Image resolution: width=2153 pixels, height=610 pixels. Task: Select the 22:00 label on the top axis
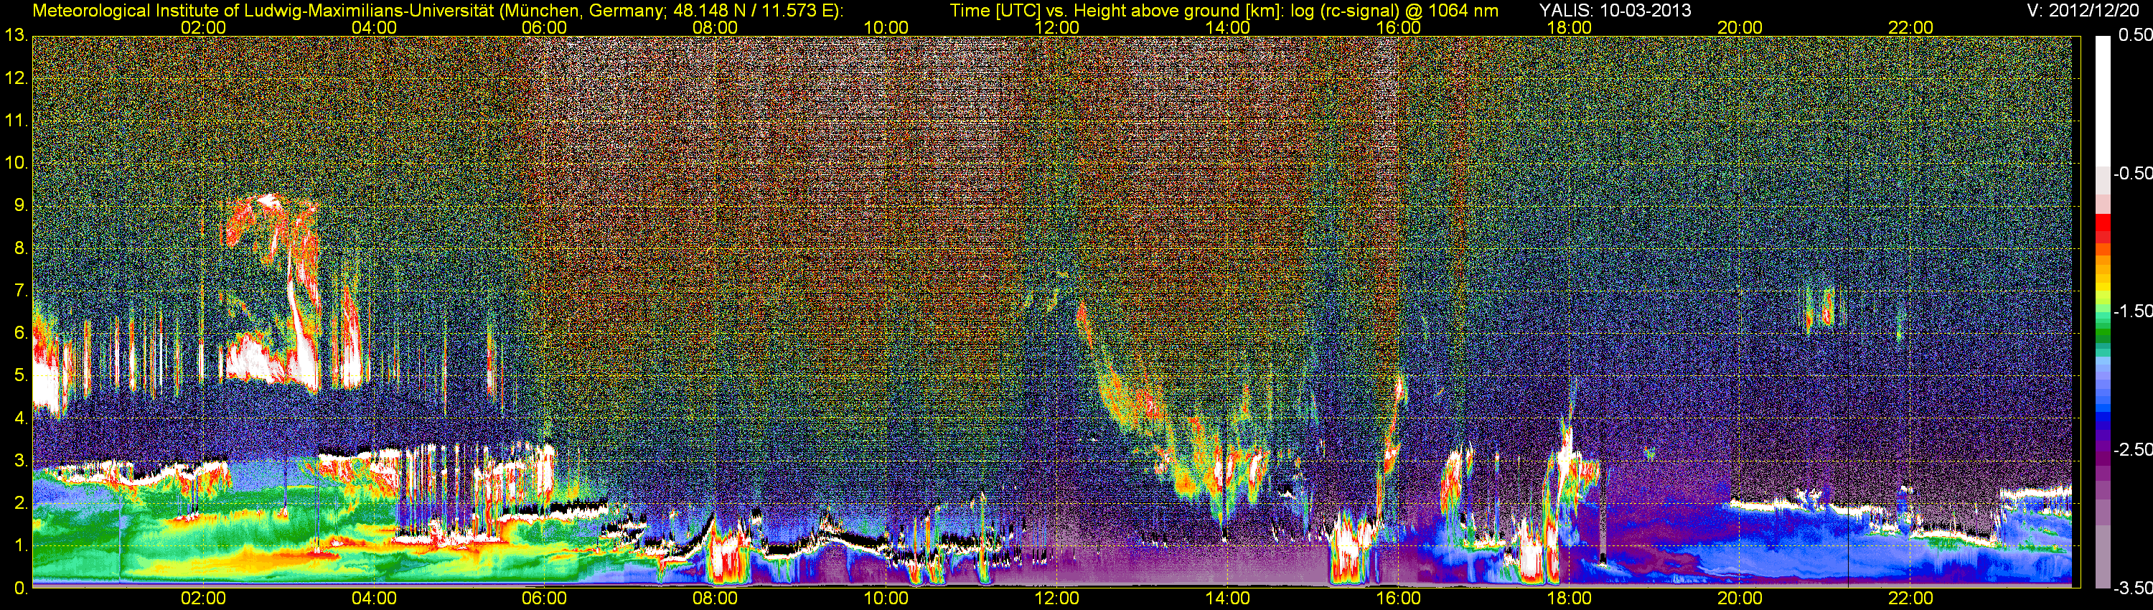1910,27
